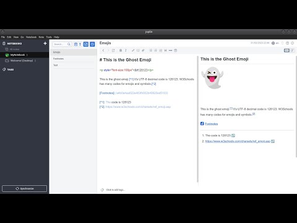Screen dimensions: 297x223
Task: Open the Footnotes note in list
Action: tap(73, 59)
